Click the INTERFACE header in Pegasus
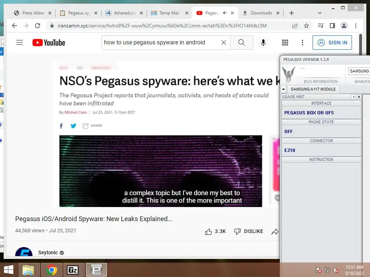 click(x=321, y=103)
